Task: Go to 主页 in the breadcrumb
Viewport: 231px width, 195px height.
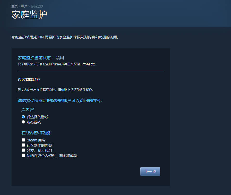Action: 14,6
